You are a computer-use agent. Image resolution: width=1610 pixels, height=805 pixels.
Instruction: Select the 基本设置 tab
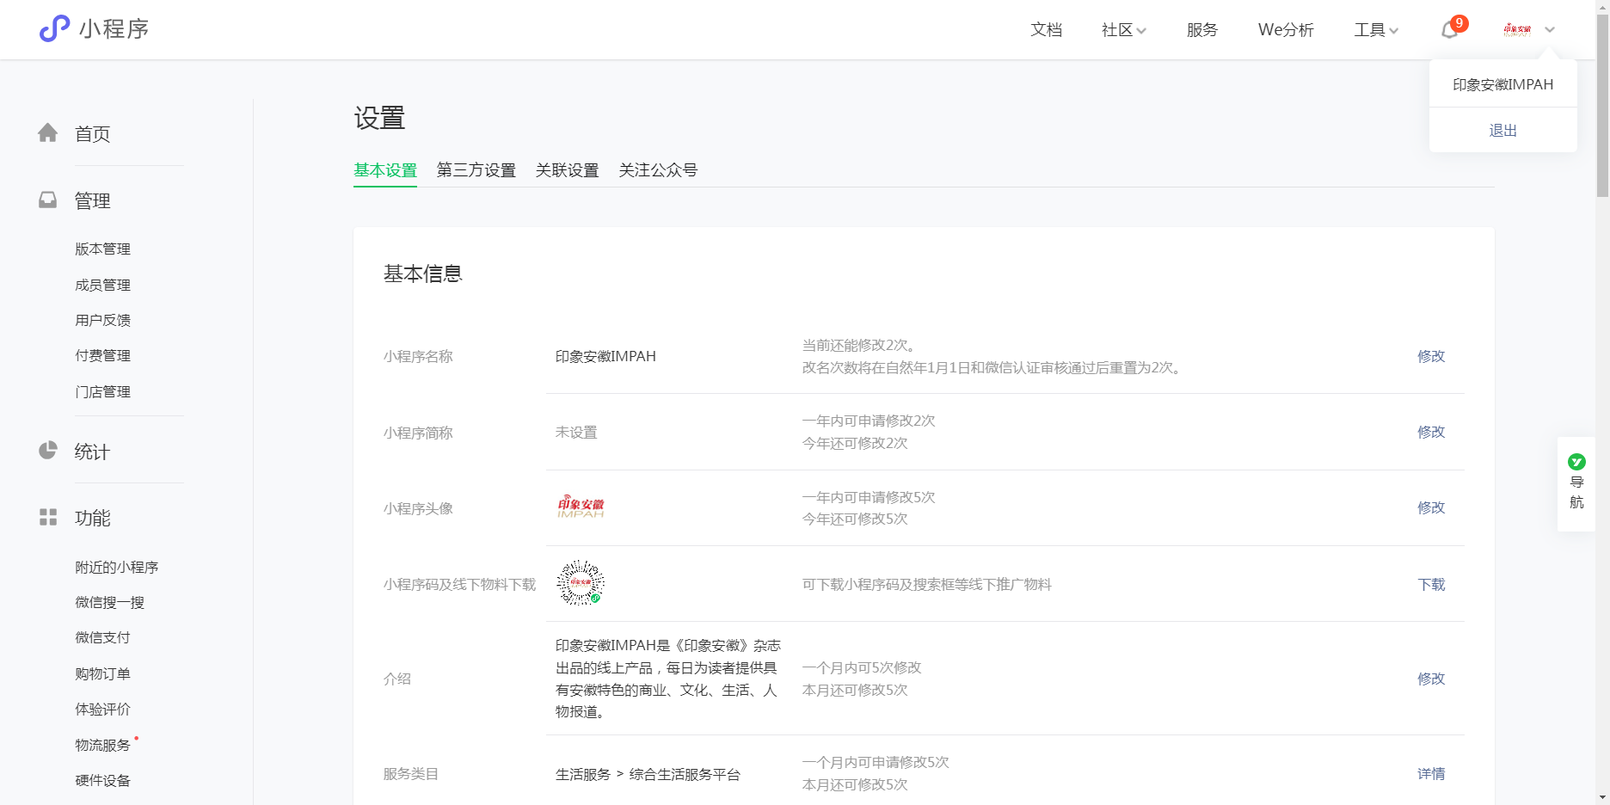(385, 170)
